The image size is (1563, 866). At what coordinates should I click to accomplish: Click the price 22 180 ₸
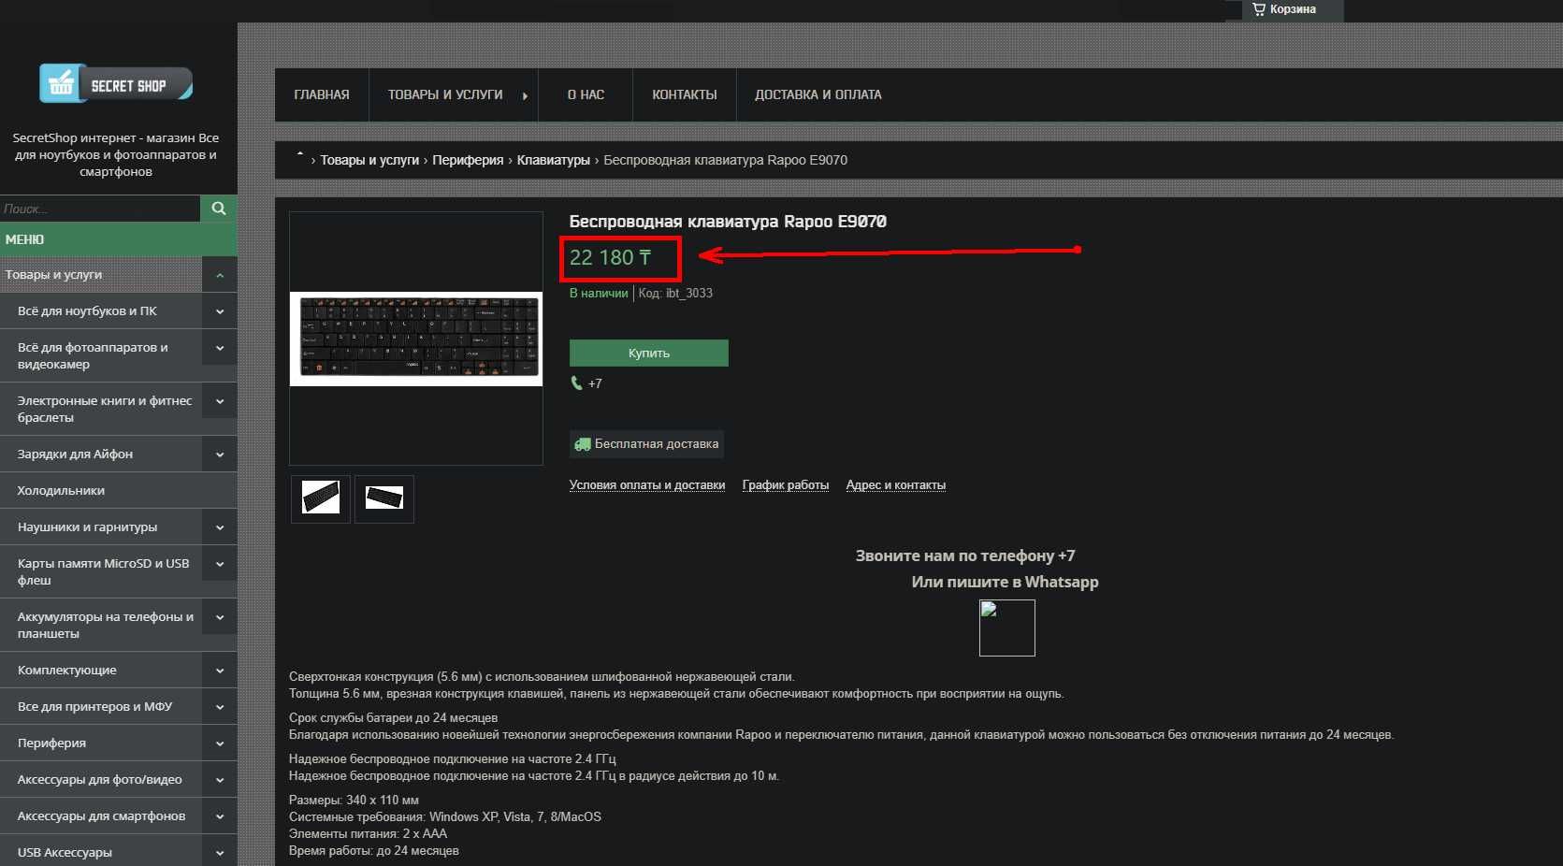(610, 257)
